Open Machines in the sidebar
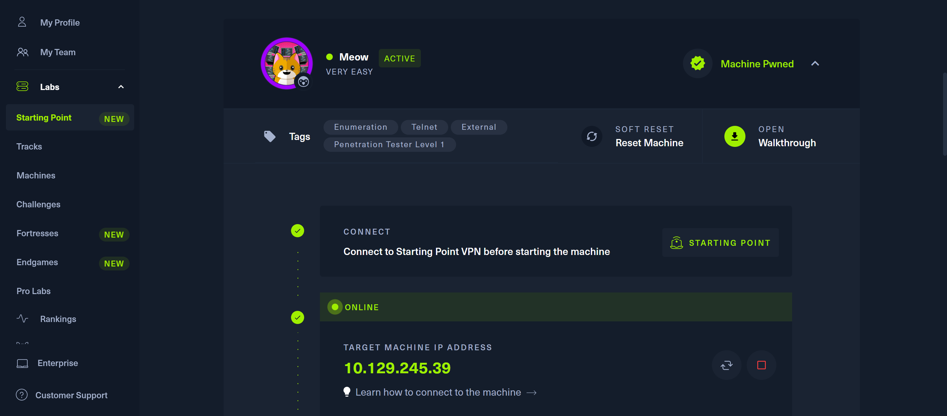 pos(36,175)
